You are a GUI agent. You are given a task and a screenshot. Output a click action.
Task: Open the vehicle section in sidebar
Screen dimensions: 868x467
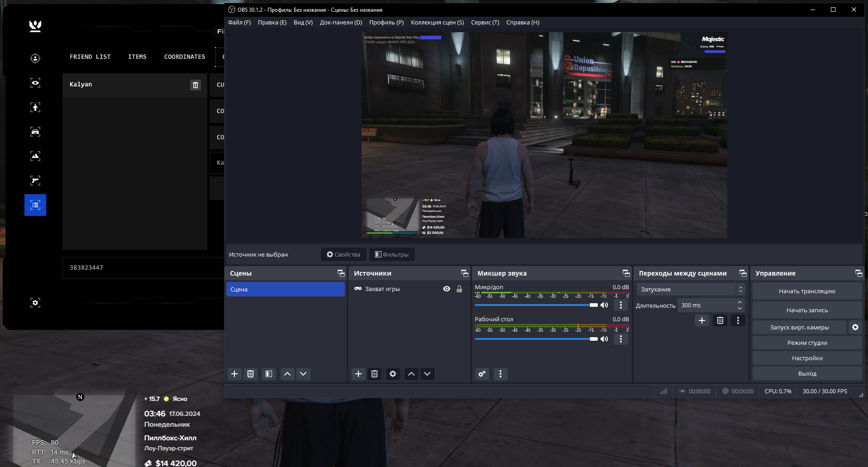[35, 132]
